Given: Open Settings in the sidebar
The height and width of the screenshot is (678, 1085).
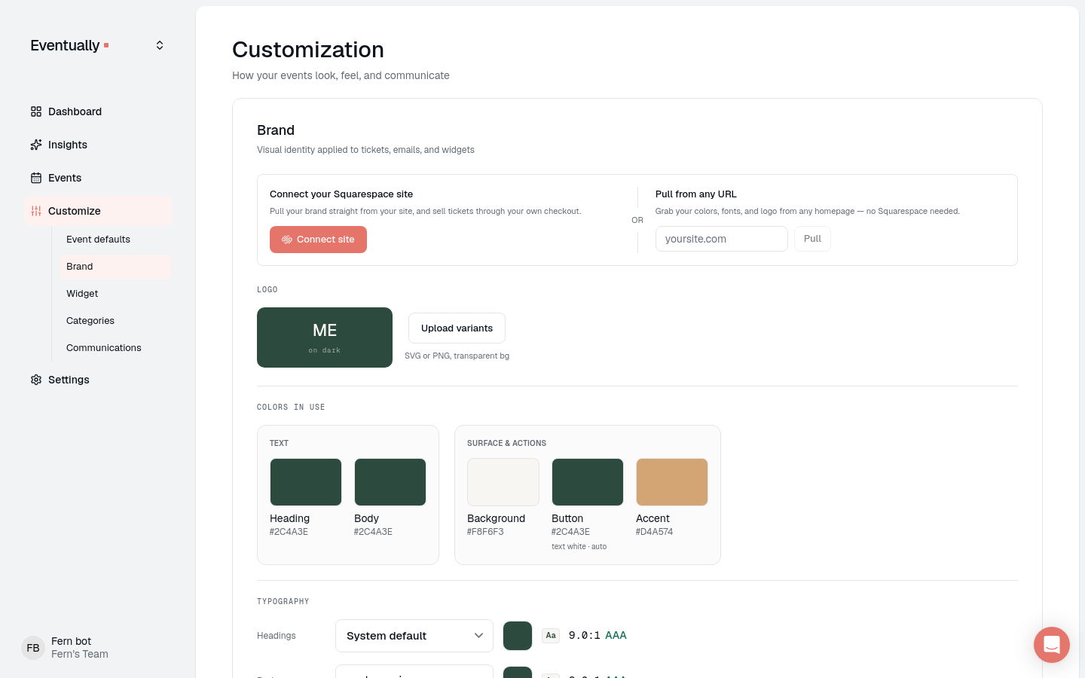Looking at the screenshot, I should pyautogui.click(x=98, y=380).
